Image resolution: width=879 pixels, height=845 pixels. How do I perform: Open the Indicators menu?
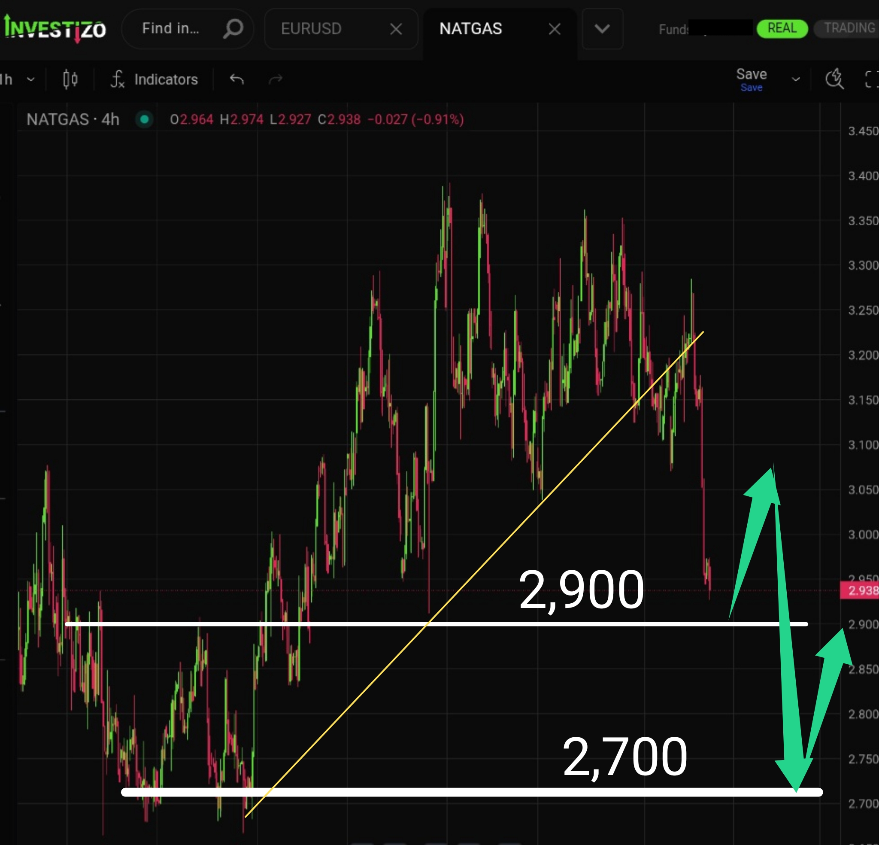point(154,79)
